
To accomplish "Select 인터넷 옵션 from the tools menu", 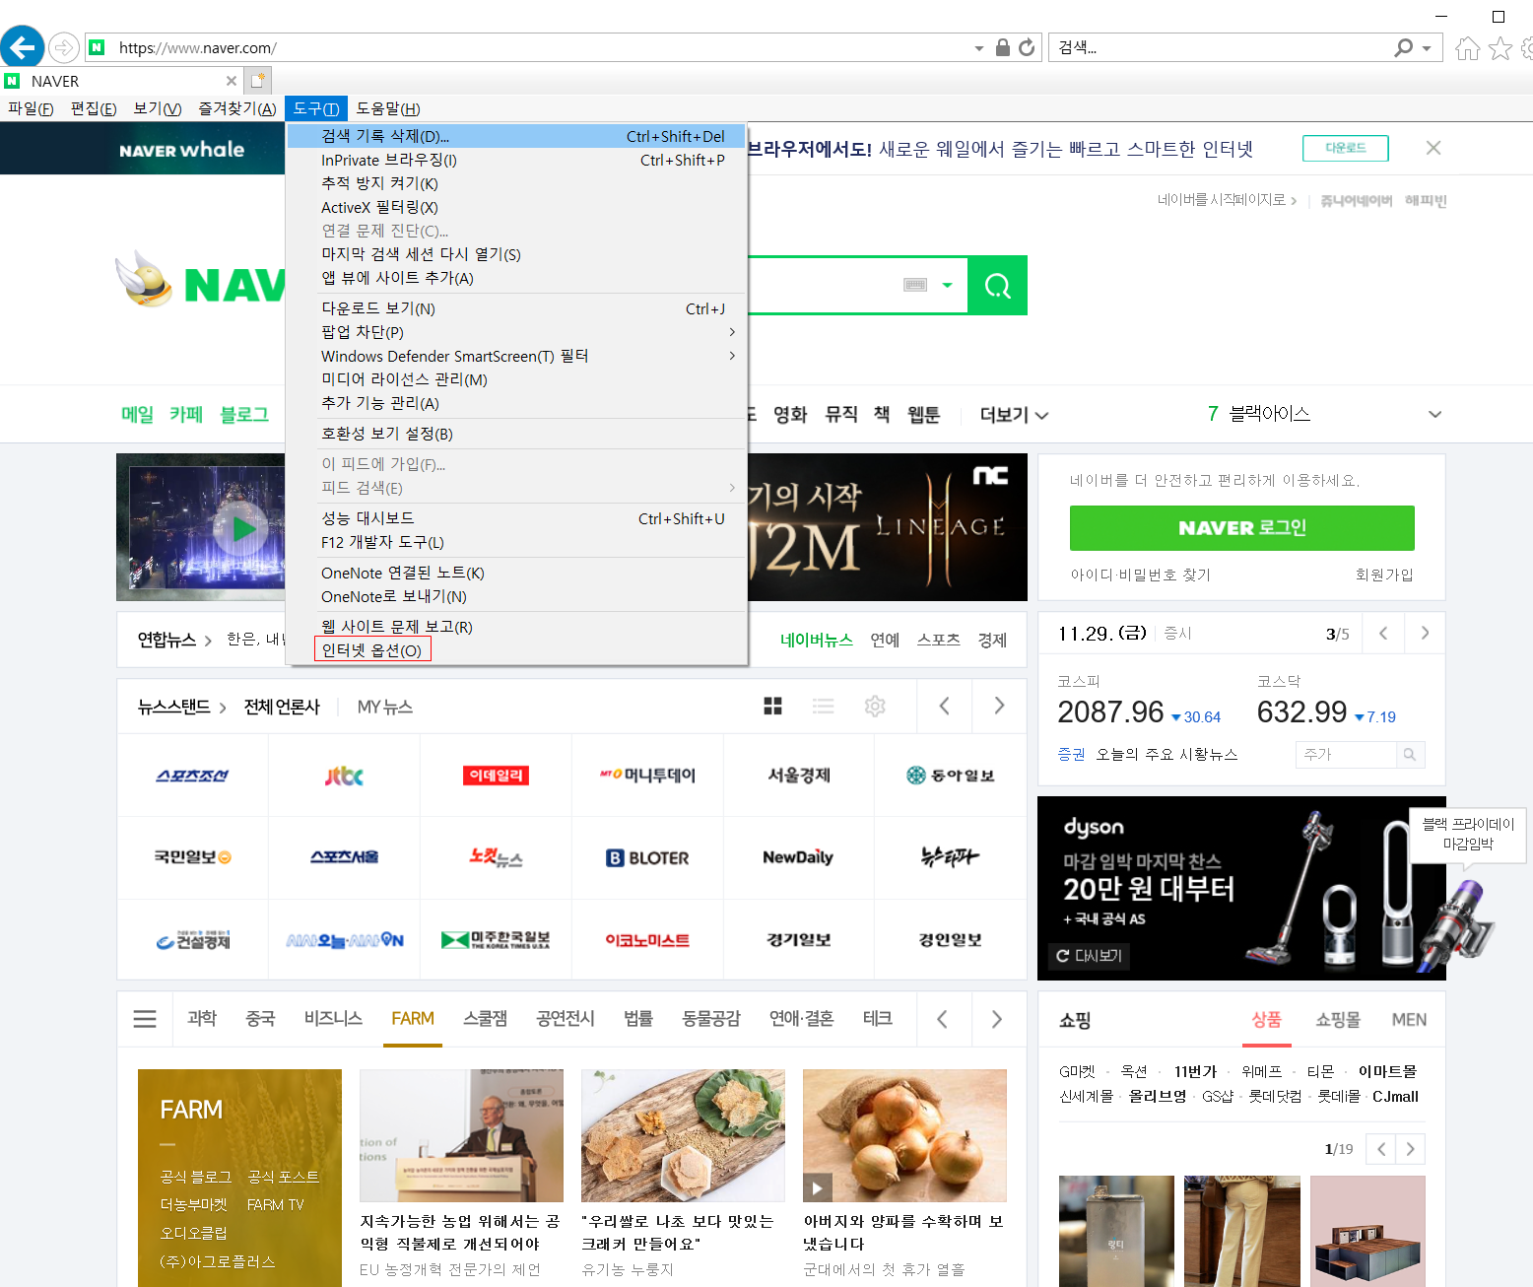I will (x=372, y=650).
